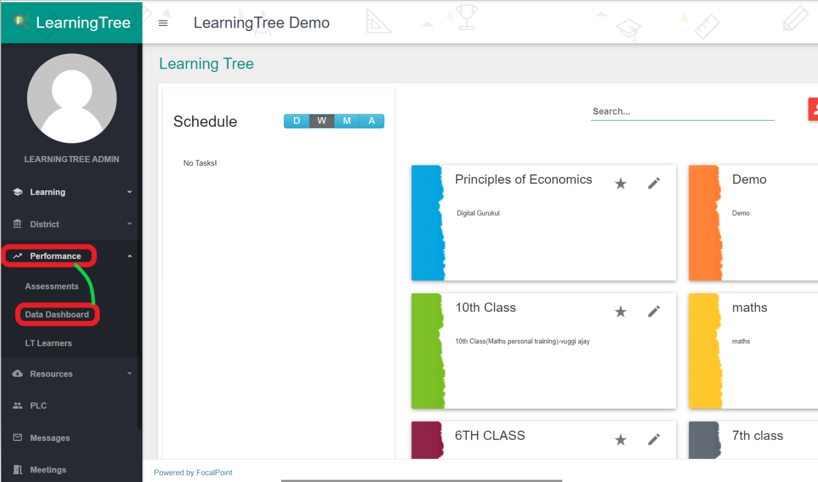The image size is (818, 482).
Task: Edit Principles of Economics with pencil icon
Action: tap(653, 184)
